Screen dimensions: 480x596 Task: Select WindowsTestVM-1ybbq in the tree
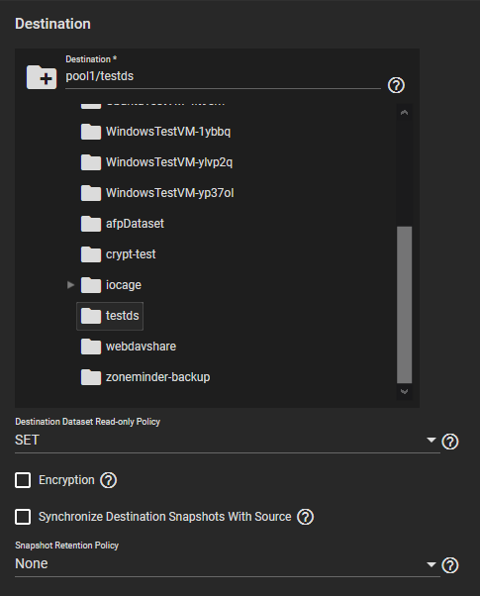(x=168, y=132)
